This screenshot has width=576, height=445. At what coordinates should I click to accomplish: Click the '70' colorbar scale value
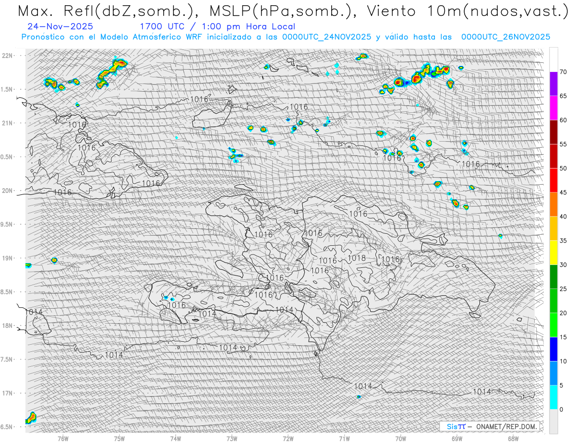(x=563, y=72)
